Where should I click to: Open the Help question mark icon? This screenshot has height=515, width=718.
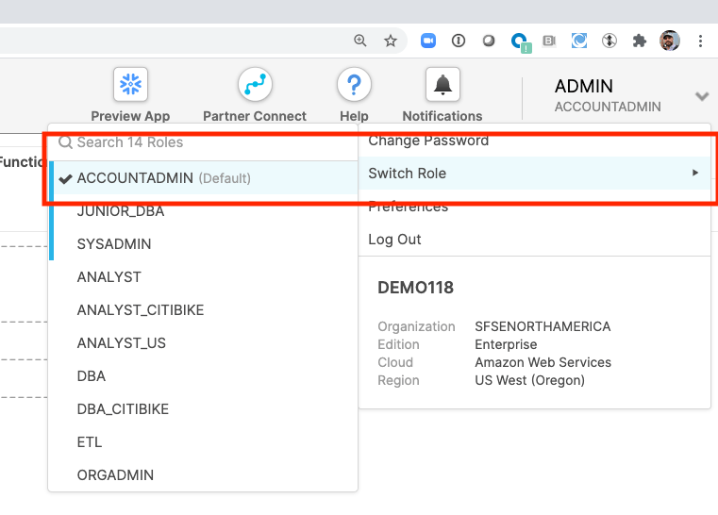coord(354,86)
